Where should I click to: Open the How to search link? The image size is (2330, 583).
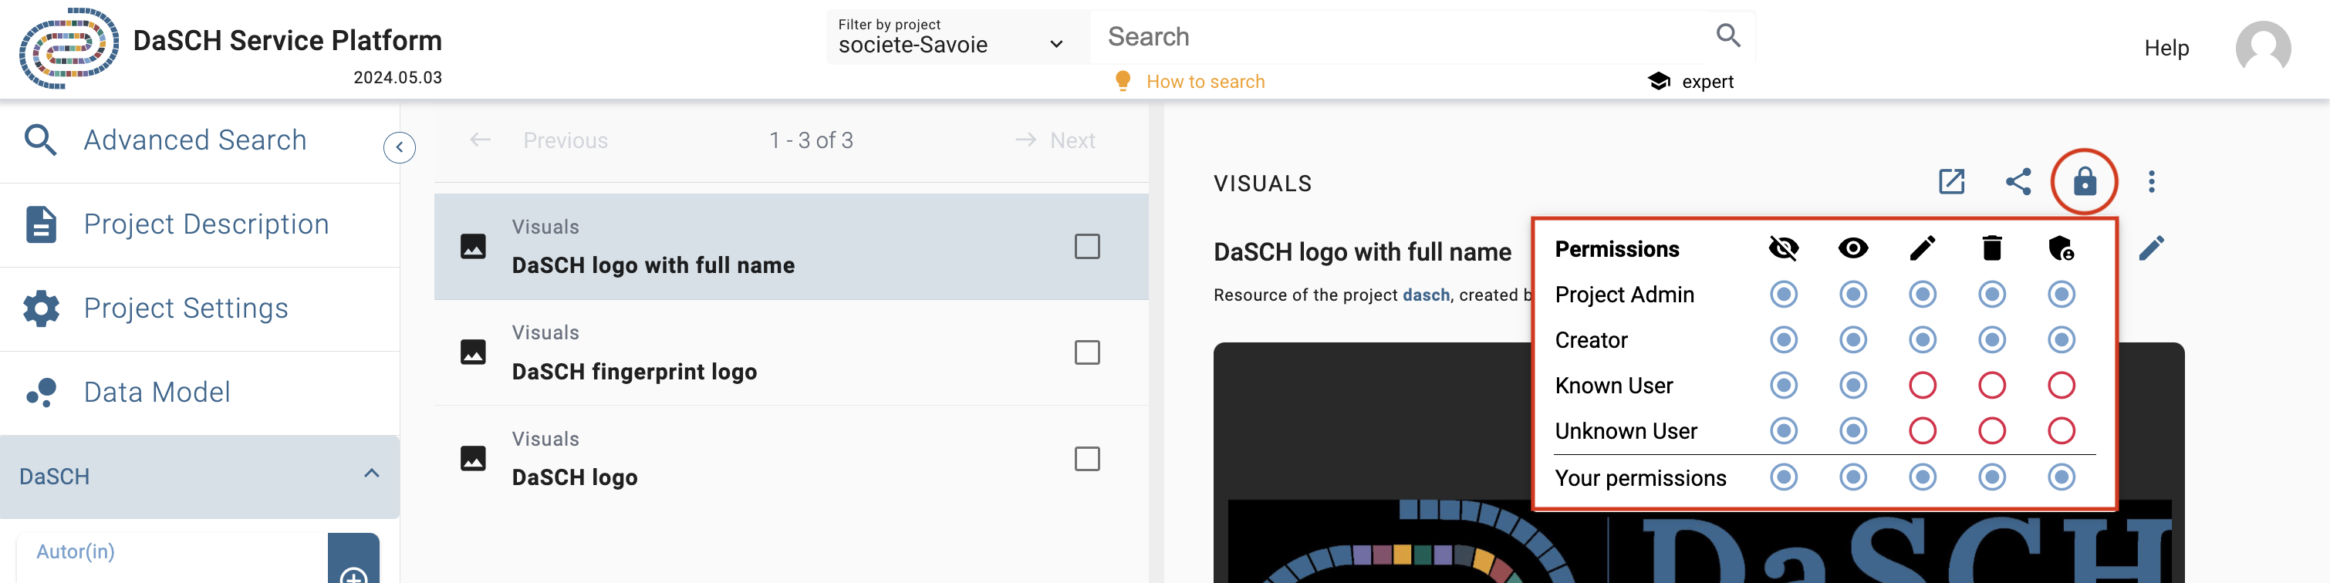(x=1205, y=81)
